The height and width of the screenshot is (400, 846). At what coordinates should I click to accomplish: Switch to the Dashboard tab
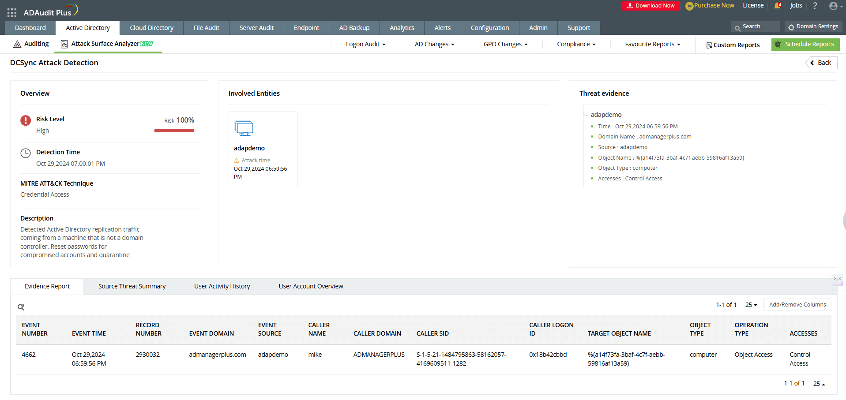pos(30,28)
